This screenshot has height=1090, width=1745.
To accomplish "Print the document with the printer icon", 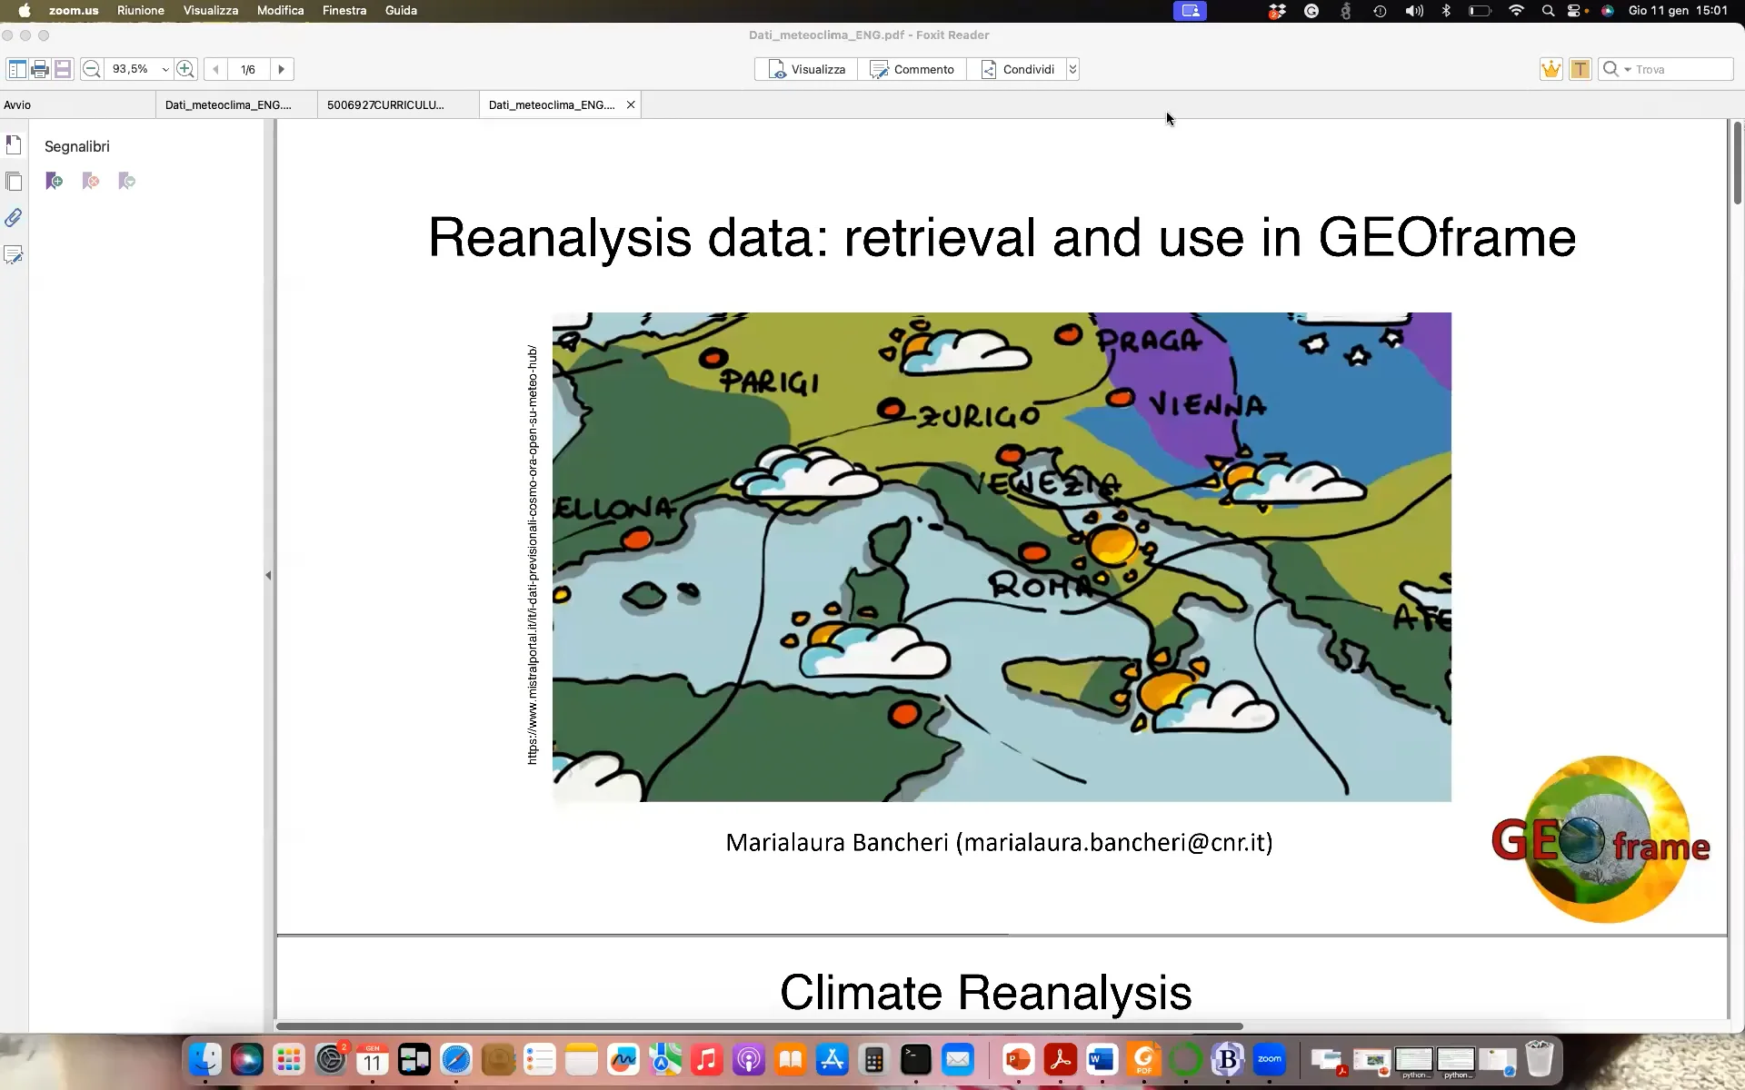I will pos(40,69).
